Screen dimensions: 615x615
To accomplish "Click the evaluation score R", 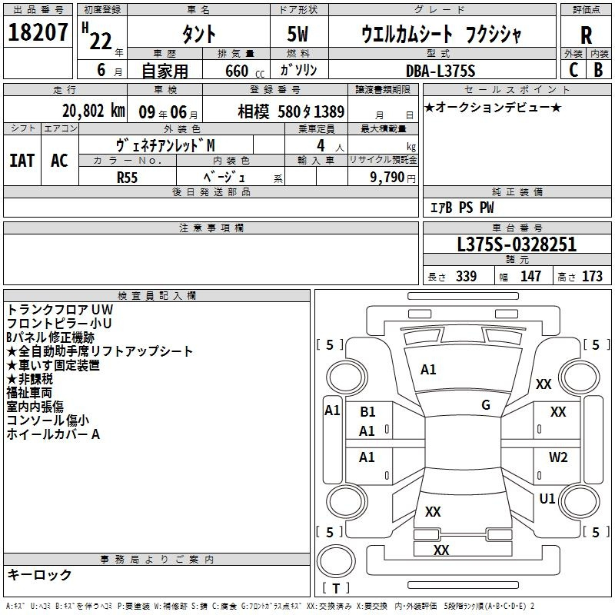I will 586,35.
